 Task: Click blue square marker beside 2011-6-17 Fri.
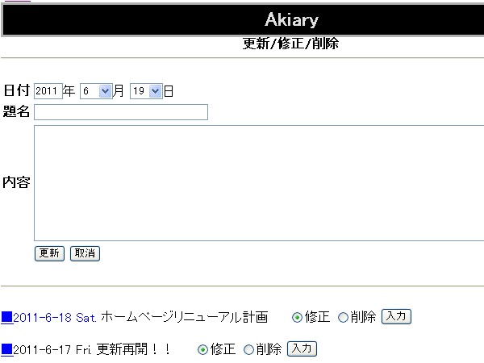6,350
